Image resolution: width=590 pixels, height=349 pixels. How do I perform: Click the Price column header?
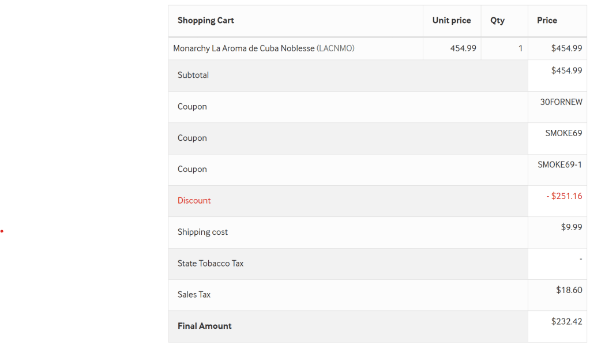pyautogui.click(x=547, y=21)
